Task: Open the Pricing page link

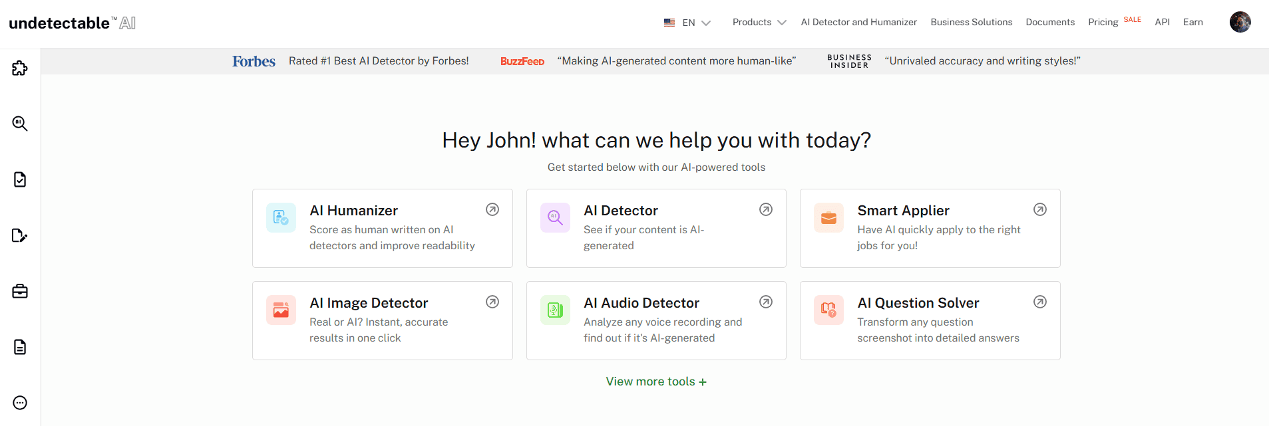Action: coord(1103,23)
